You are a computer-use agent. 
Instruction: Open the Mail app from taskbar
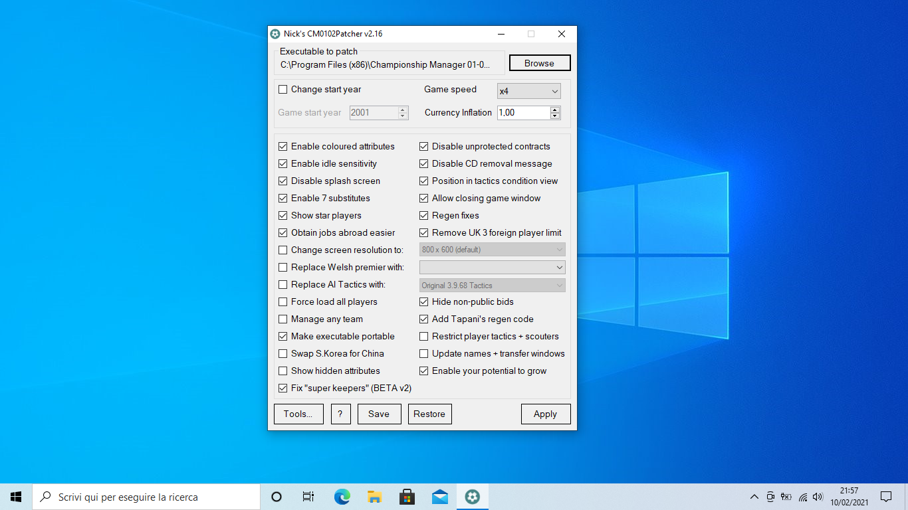point(439,497)
